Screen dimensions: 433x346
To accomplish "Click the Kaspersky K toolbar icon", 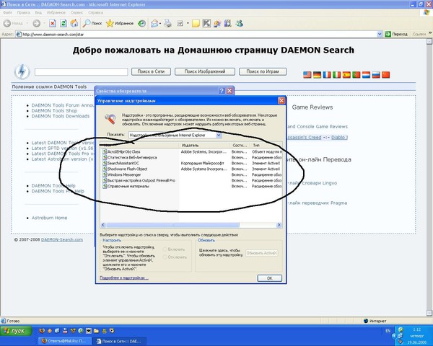I will tap(206, 24).
